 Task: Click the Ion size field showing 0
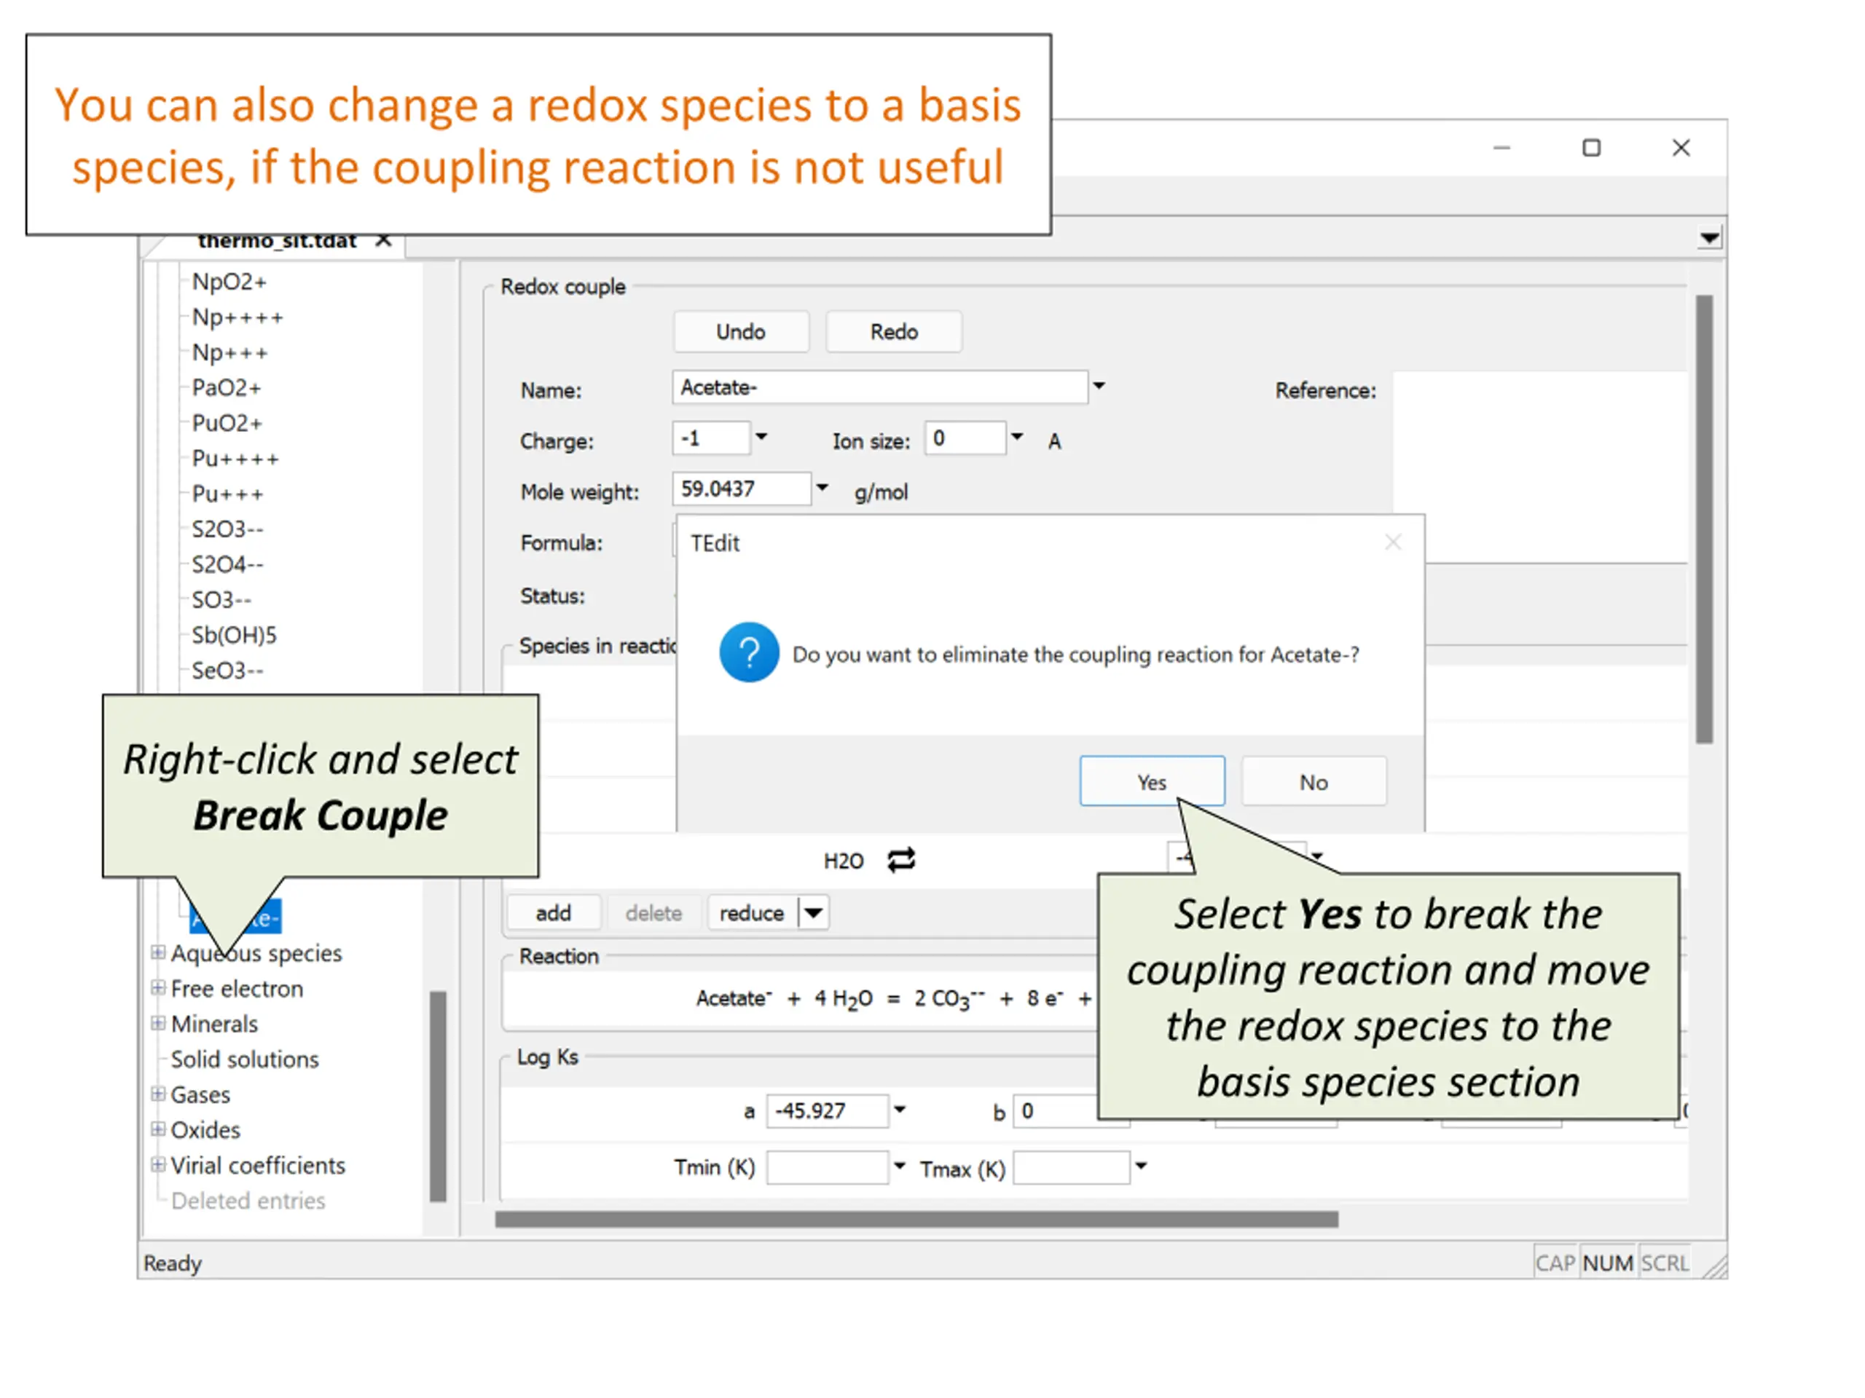[x=965, y=438]
